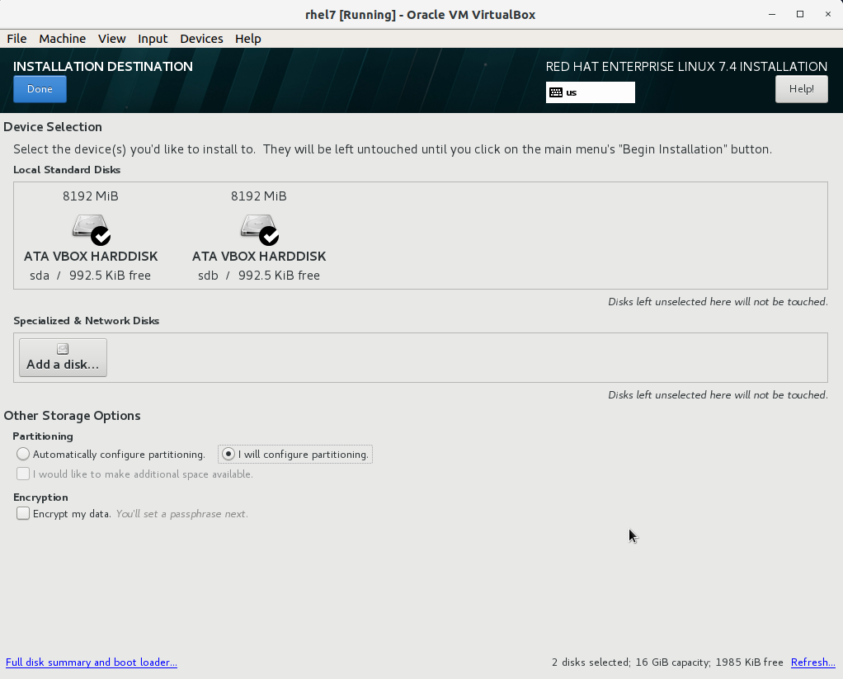Open the File menu

click(16, 39)
